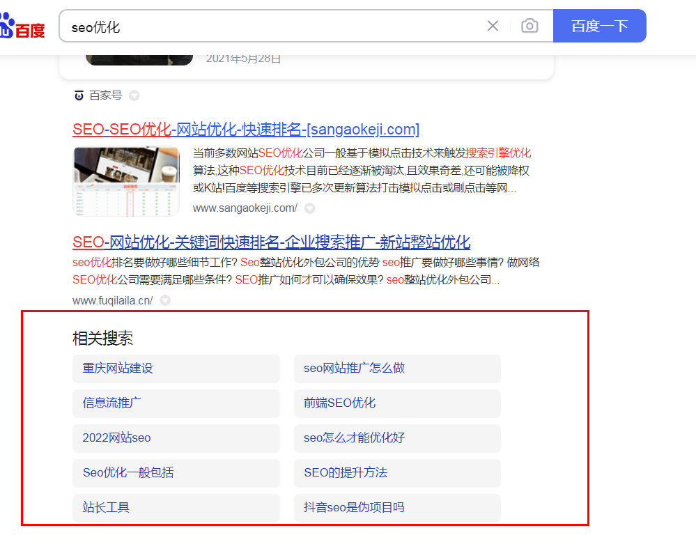Viewport: 696px width, 542px height.
Task: Select related search Seo优化一般包括
Action: click(176, 473)
